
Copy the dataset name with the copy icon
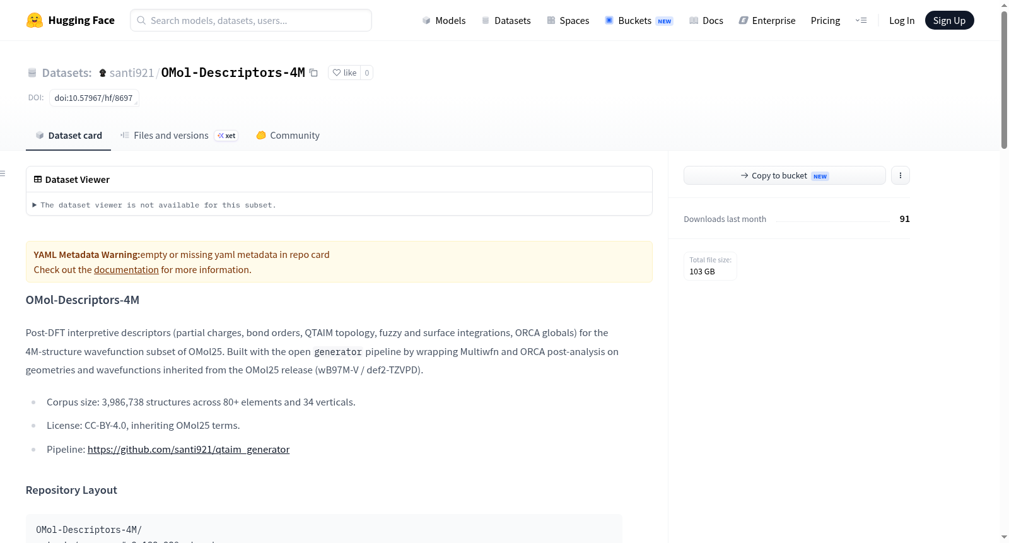pyautogui.click(x=313, y=73)
